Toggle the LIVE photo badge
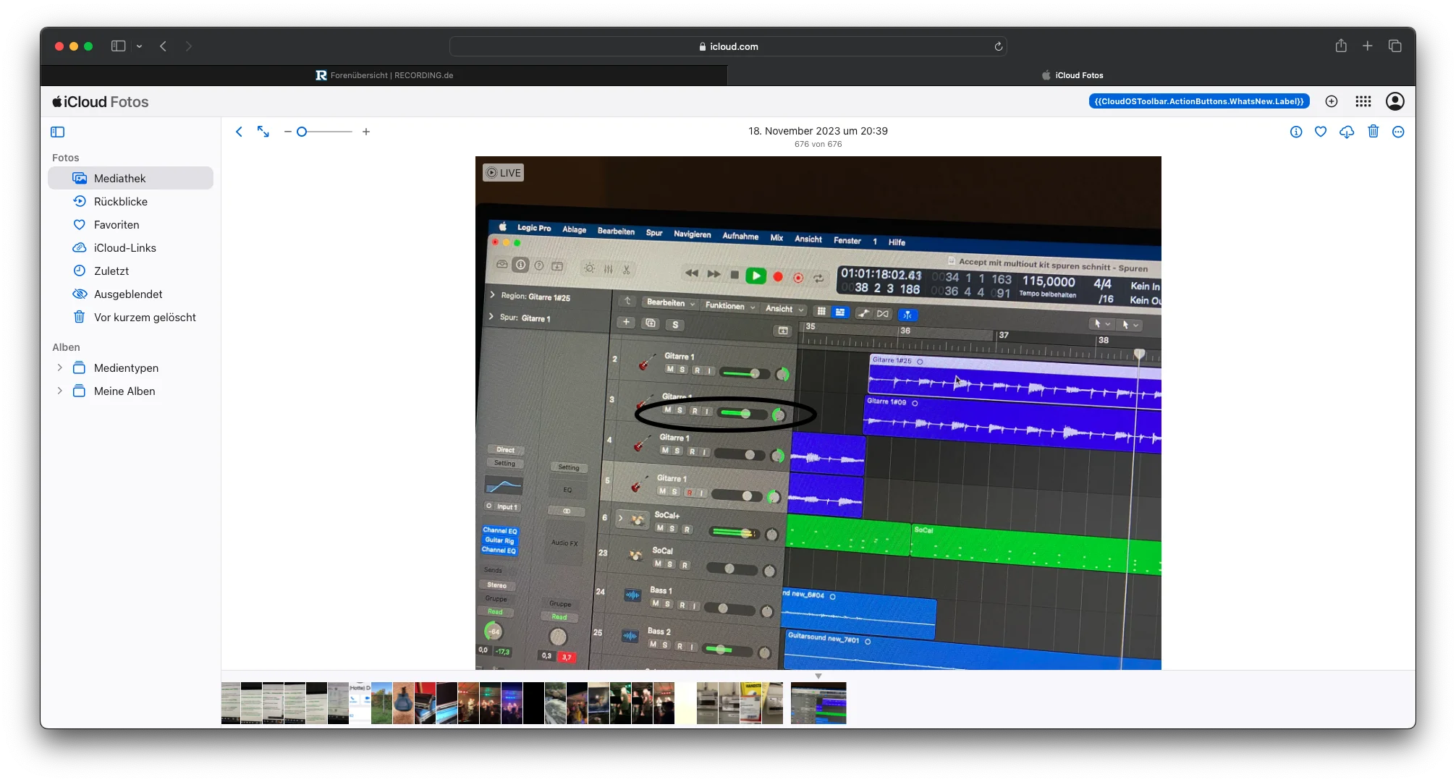This screenshot has width=1456, height=782. coord(504,173)
